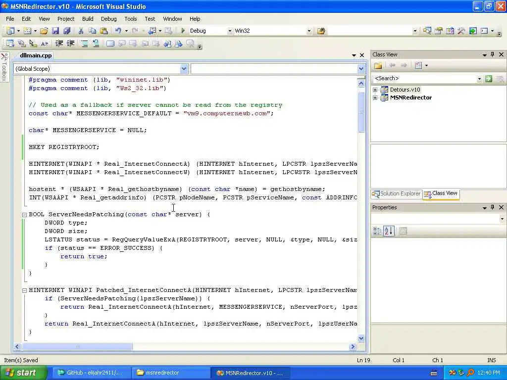Screen dimensions: 507x380
Task: Click the Undo arrow icon
Action: click(x=118, y=31)
